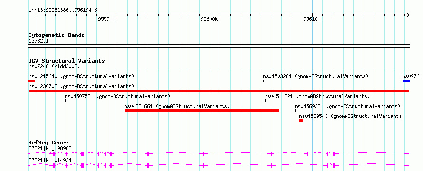Click the ruler's left arrowhead

click(29, 15)
